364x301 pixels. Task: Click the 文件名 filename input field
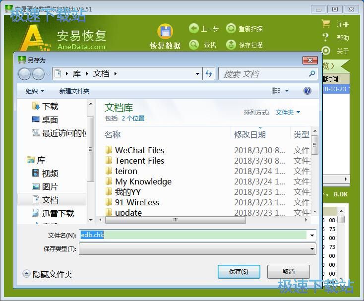[x=193, y=235]
